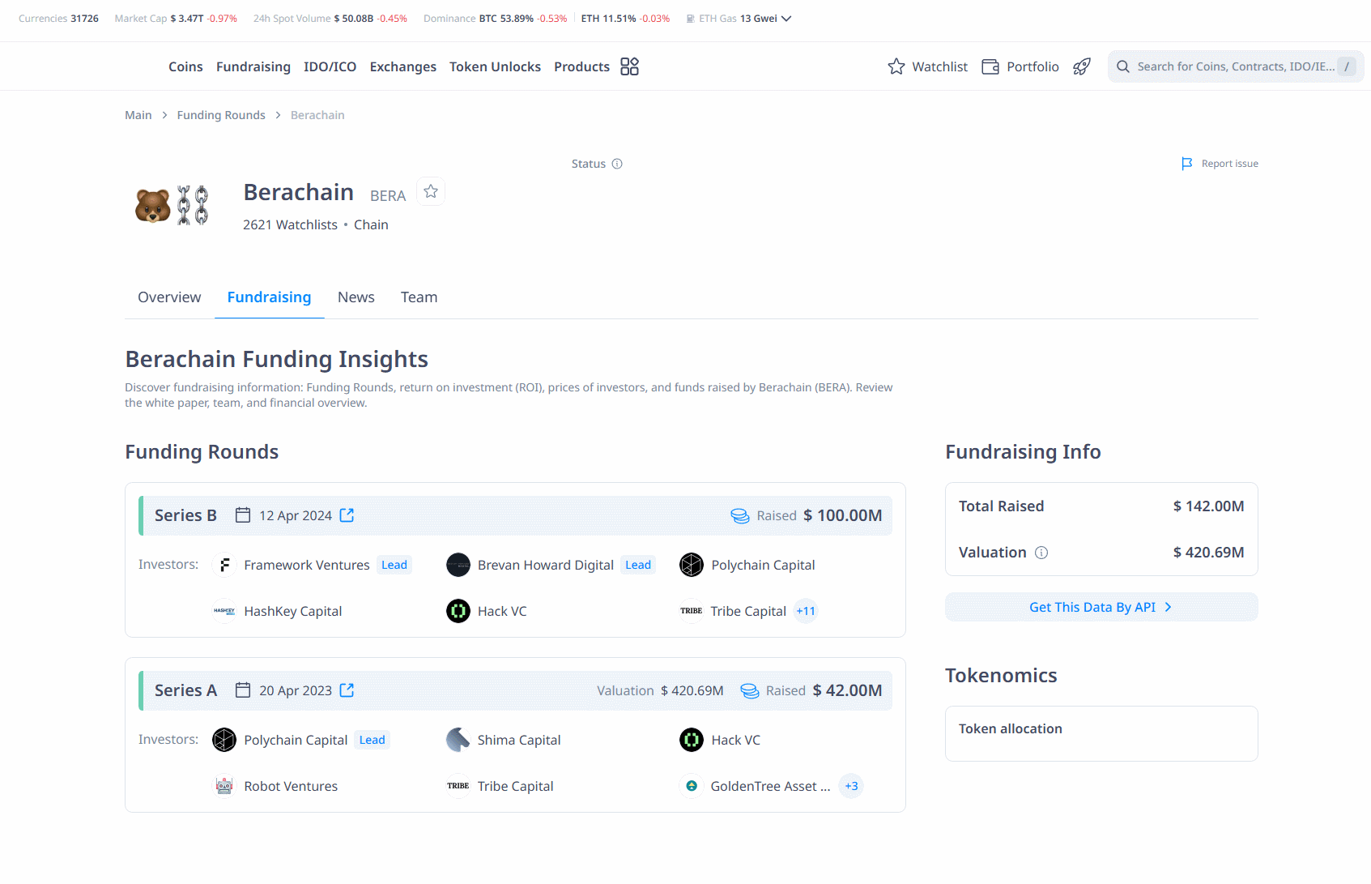Click the Watchlist star icon in navbar
The width and height of the screenshot is (1371, 884).
896,66
